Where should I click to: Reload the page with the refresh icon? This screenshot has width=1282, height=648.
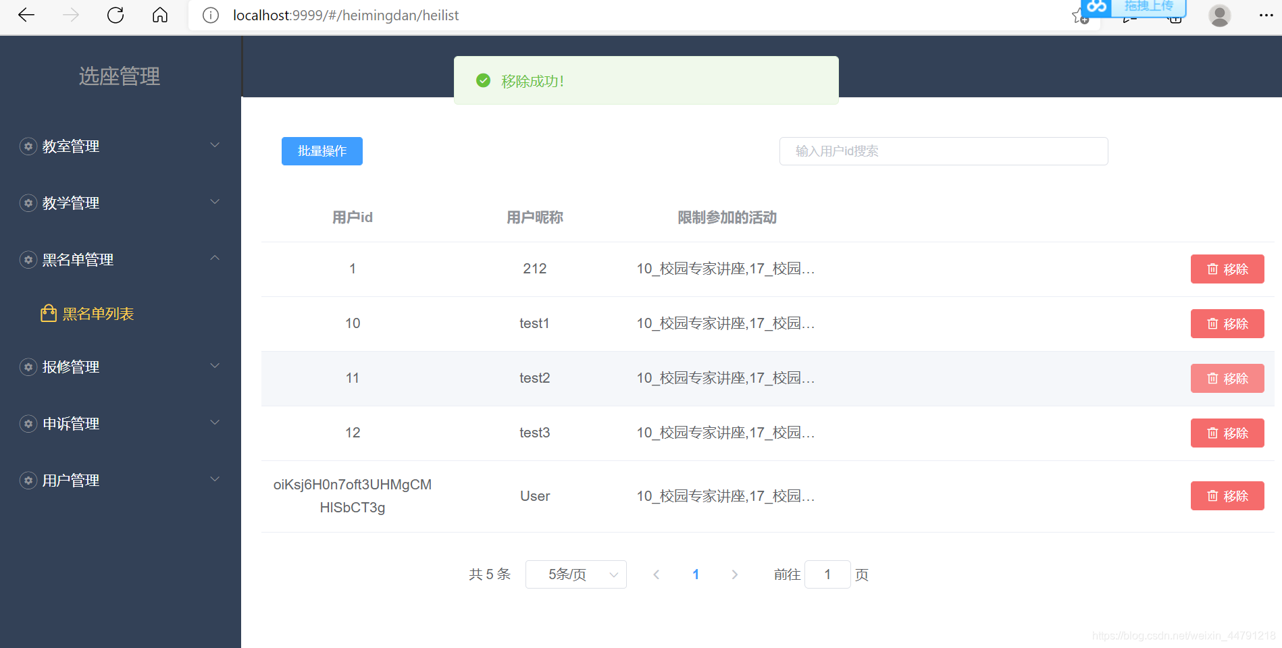click(116, 15)
